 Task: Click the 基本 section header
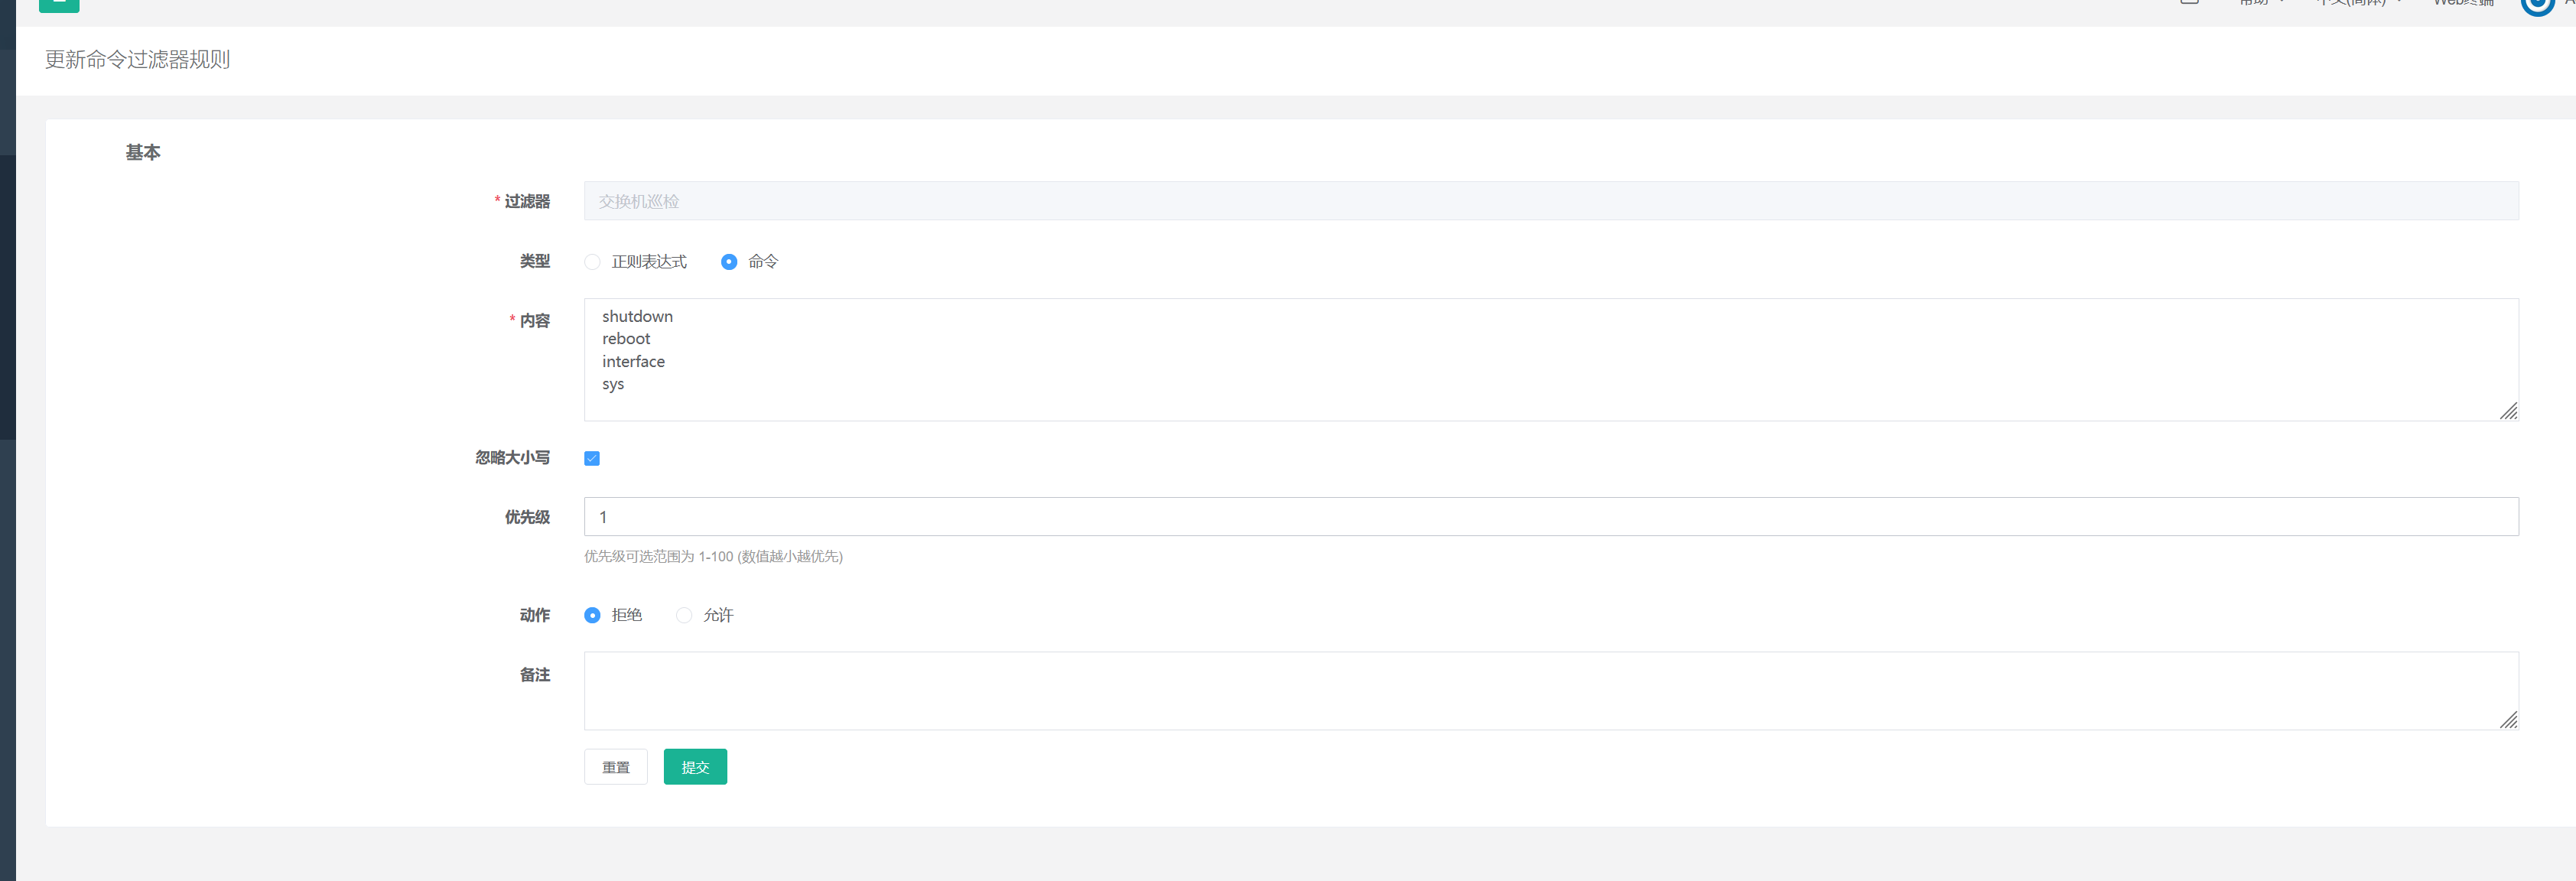[143, 152]
